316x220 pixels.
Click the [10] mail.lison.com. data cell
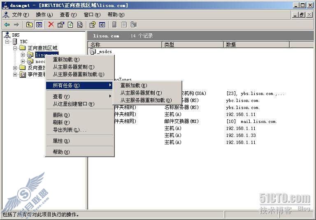pos(251,121)
